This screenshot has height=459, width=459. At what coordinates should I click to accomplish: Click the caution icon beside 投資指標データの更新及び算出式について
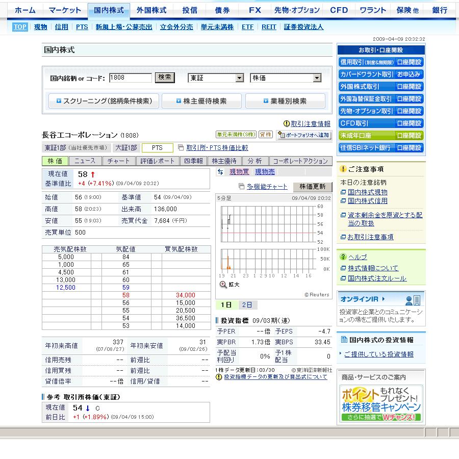(219, 377)
